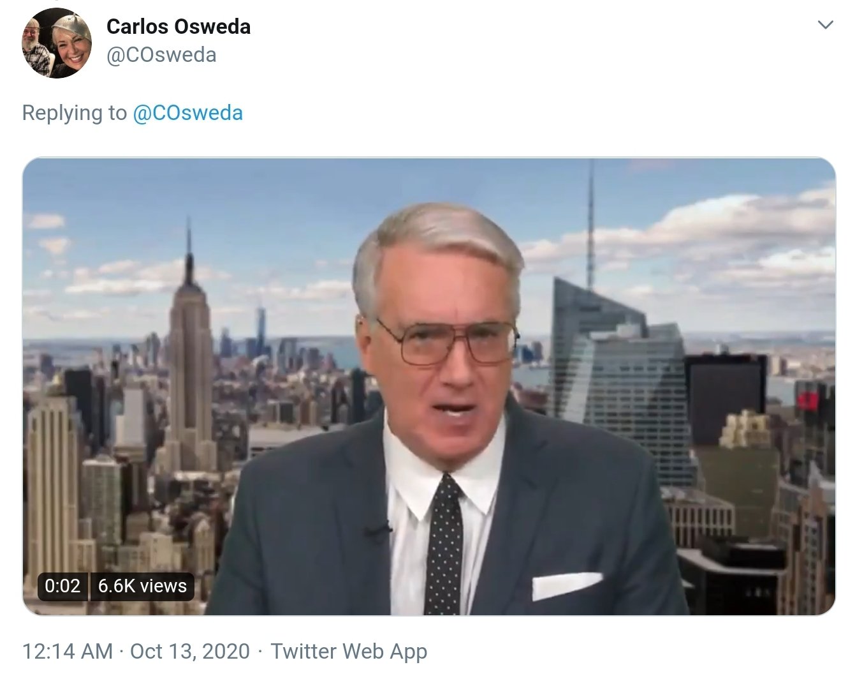Image resolution: width=848 pixels, height=681 pixels.
Task: Click the Replying to label
Action: pyautogui.click(x=75, y=113)
